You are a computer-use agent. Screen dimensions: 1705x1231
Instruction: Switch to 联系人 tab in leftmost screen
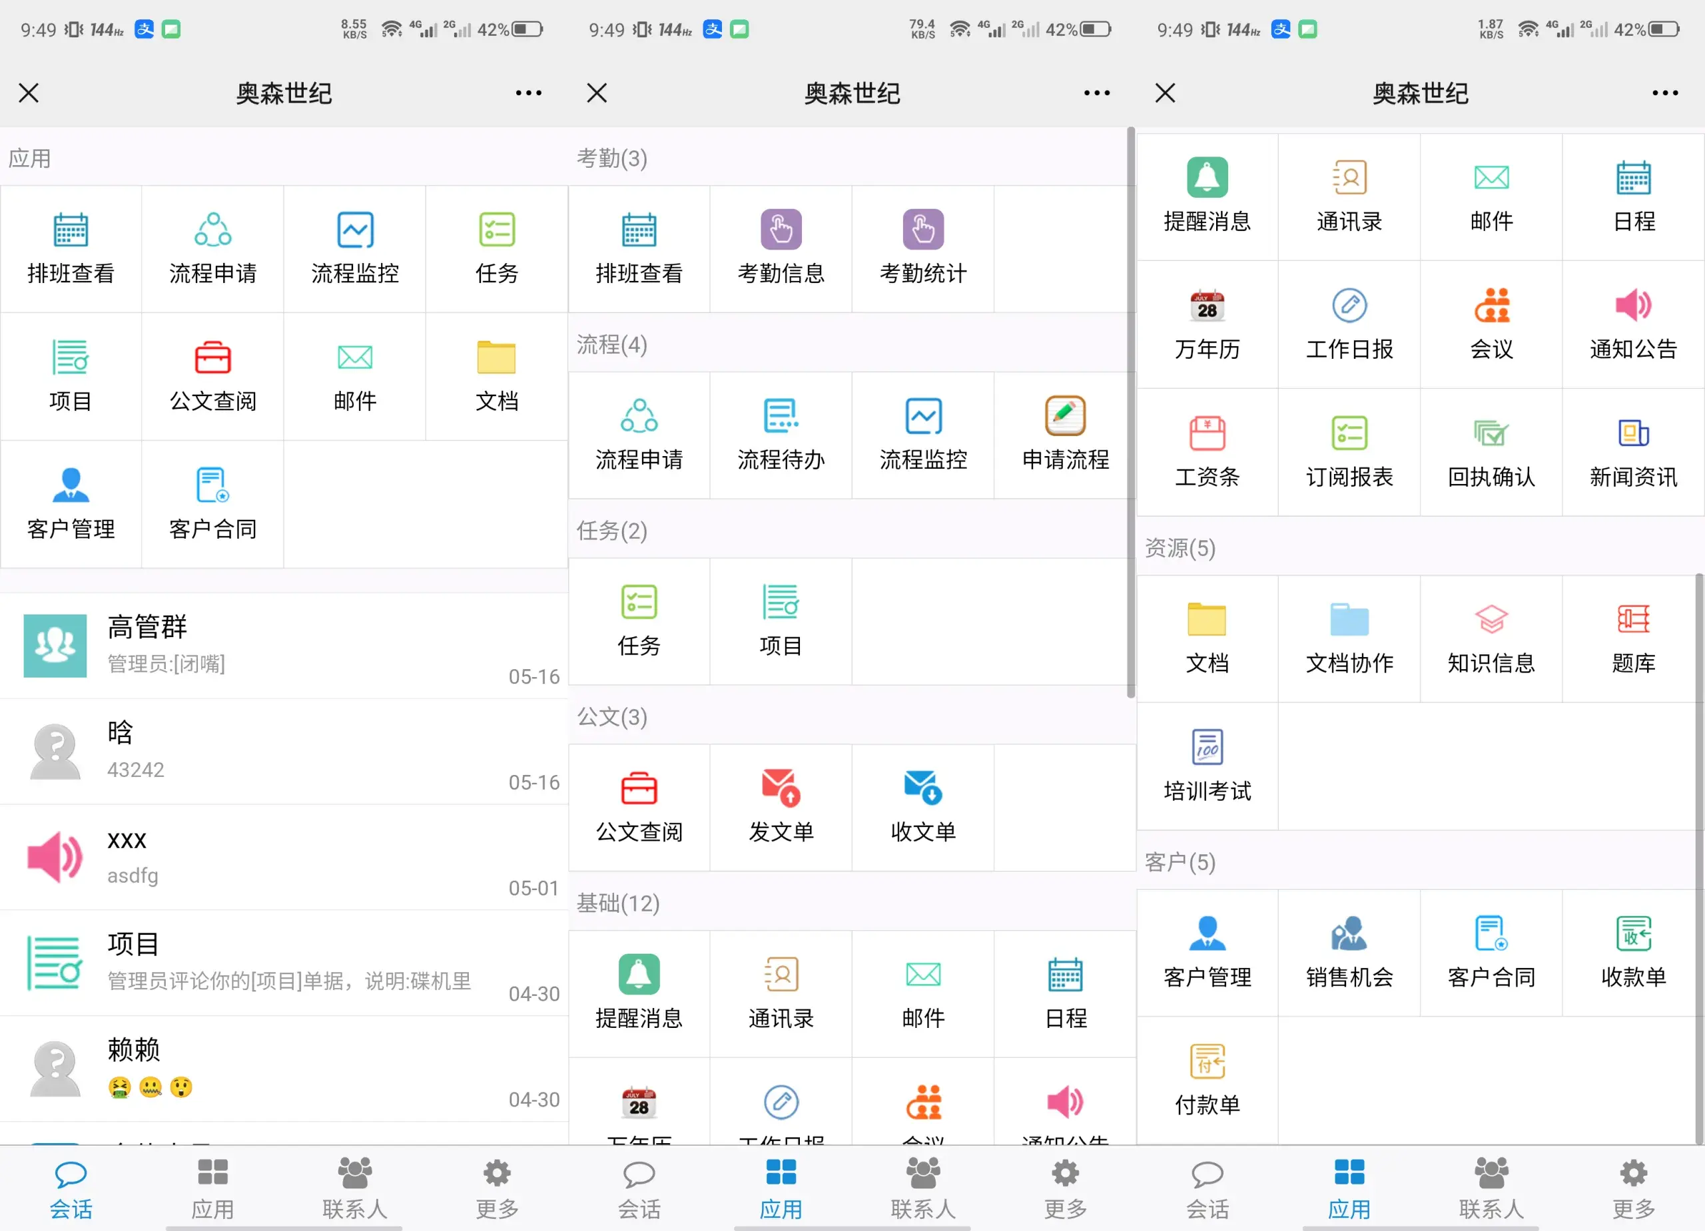(355, 1189)
